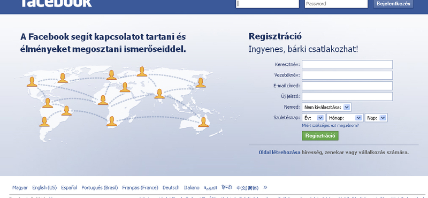428x198 pixels.
Task: Click the person icon over India on map
Action: [159, 94]
